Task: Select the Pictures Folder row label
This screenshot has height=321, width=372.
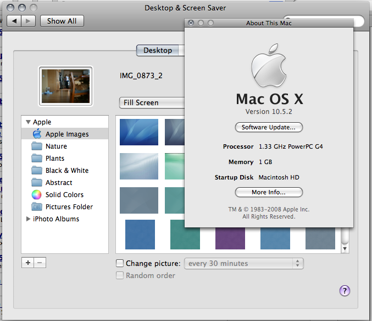Action: click(x=69, y=207)
